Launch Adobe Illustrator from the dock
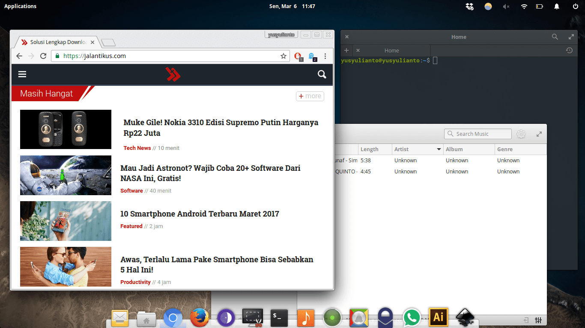 [438, 317]
